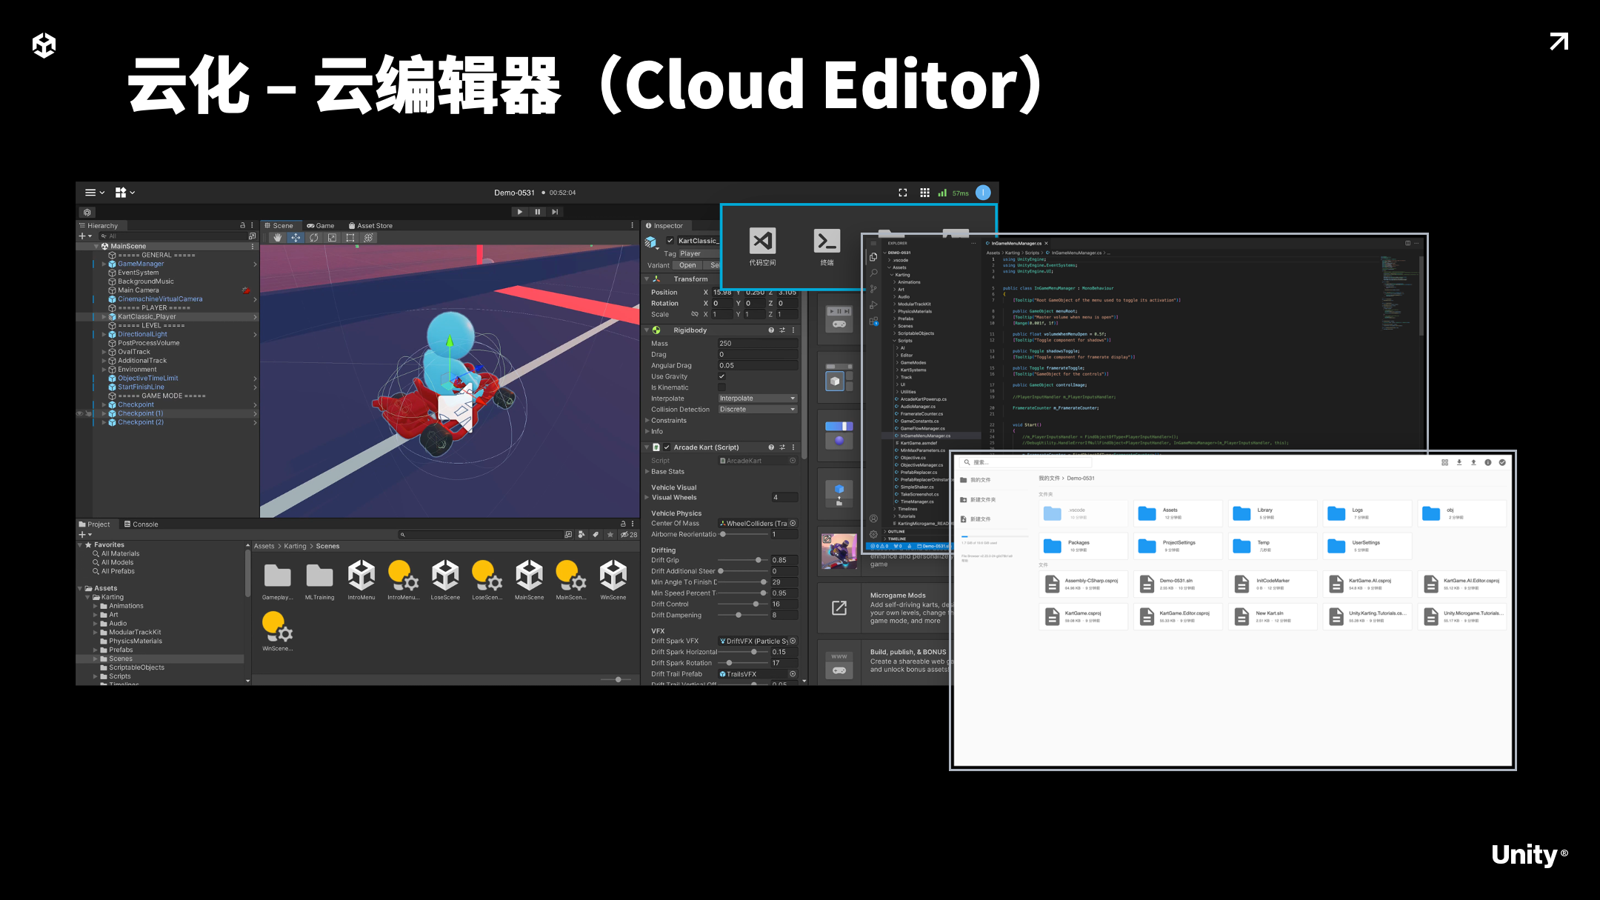Toggle KartClassic object active checkbox in Inspector

click(x=670, y=241)
